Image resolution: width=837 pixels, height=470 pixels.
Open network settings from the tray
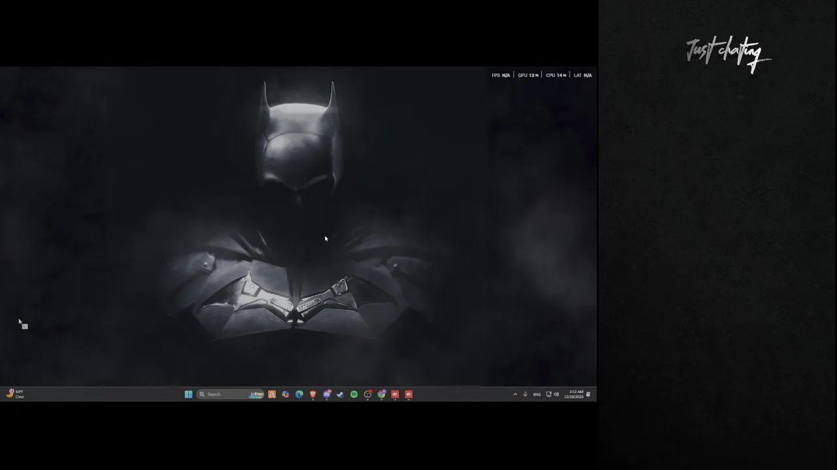[x=549, y=394]
